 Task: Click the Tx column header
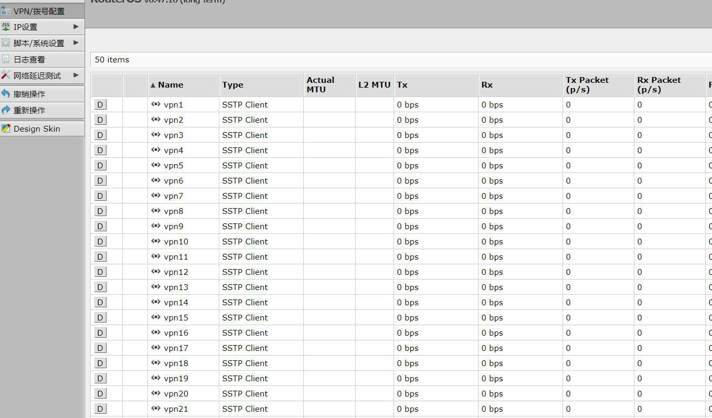coord(436,84)
